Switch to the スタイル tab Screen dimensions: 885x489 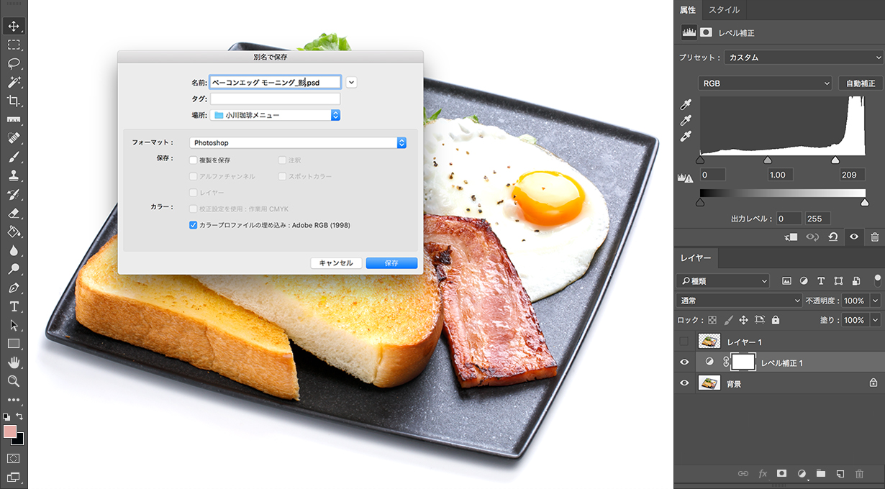coord(725,10)
